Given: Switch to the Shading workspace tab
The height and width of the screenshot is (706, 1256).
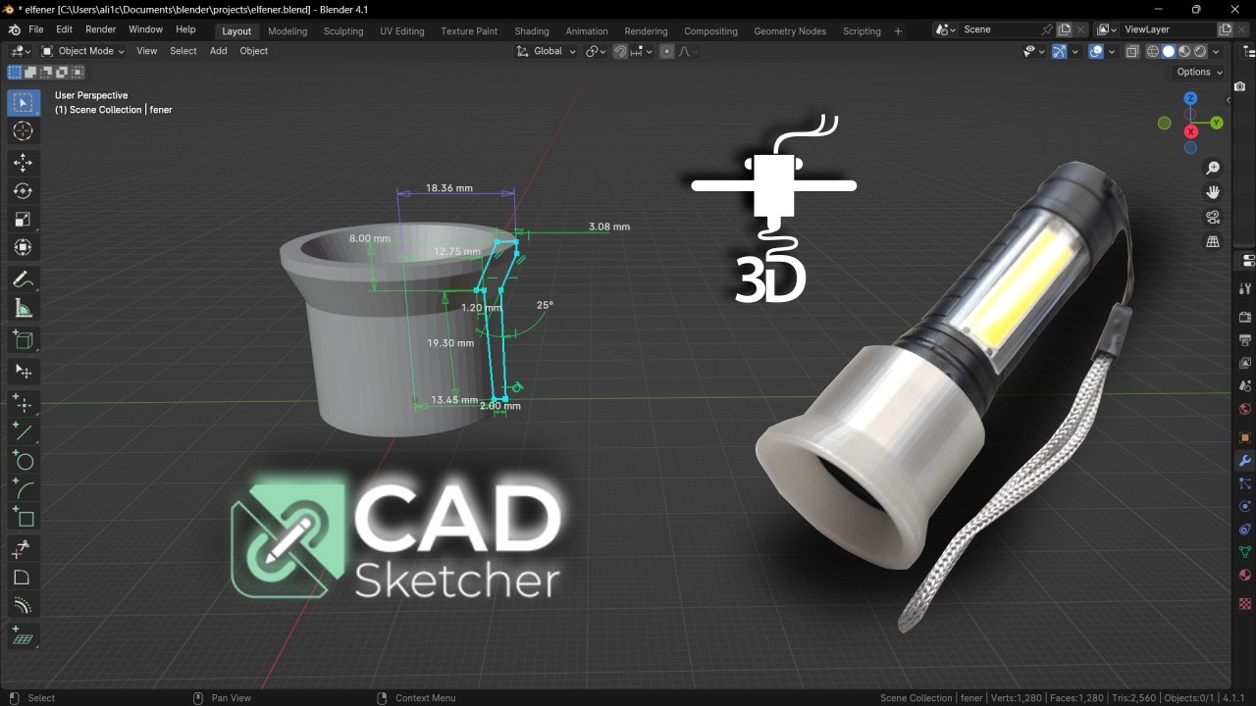Looking at the screenshot, I should pos(532,30).
